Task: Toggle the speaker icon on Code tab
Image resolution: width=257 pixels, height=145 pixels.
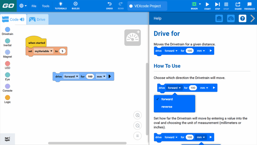Action: coord(22,19)
